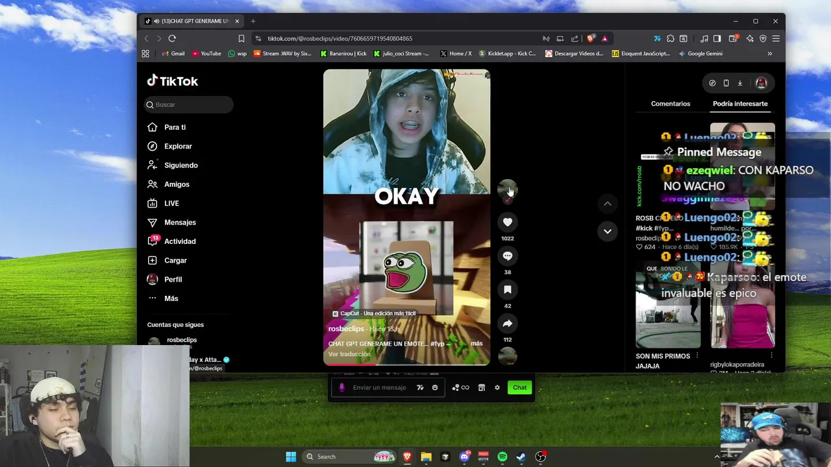Open the creator avatar above the like button
This screenshot has height=467, width=831.
tap(507, 189)
